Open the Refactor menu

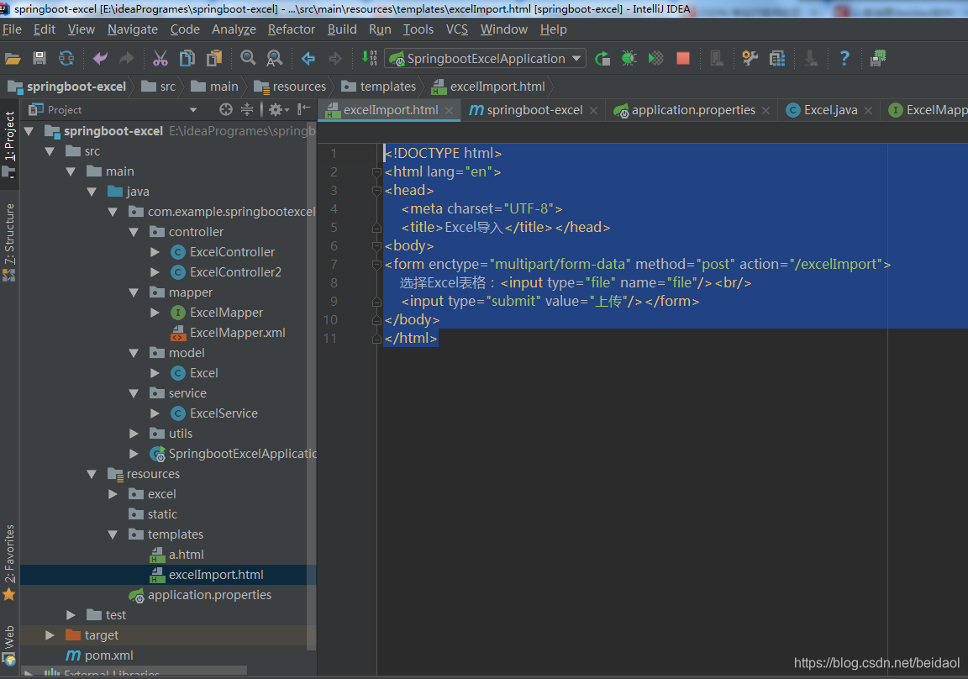(x=291, y=29)
